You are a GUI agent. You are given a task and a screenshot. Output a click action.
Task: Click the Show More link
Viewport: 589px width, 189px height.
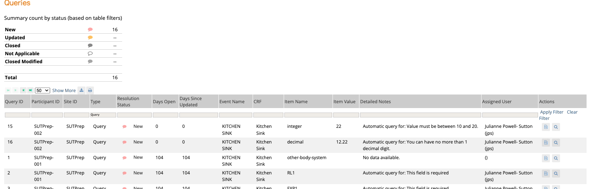pos(64,90)
